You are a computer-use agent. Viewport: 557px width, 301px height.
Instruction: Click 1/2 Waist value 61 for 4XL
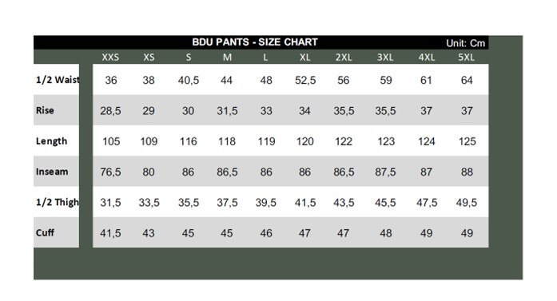tap(426, 80)
